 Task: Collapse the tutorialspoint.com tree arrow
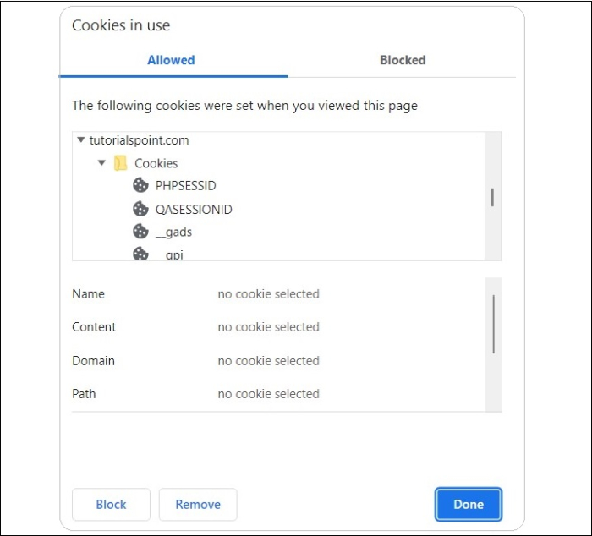(81, 140)
